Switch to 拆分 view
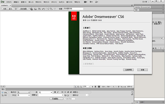Image resolution: width=165 pixels, height=104 pixels. (x=10, y=9)
